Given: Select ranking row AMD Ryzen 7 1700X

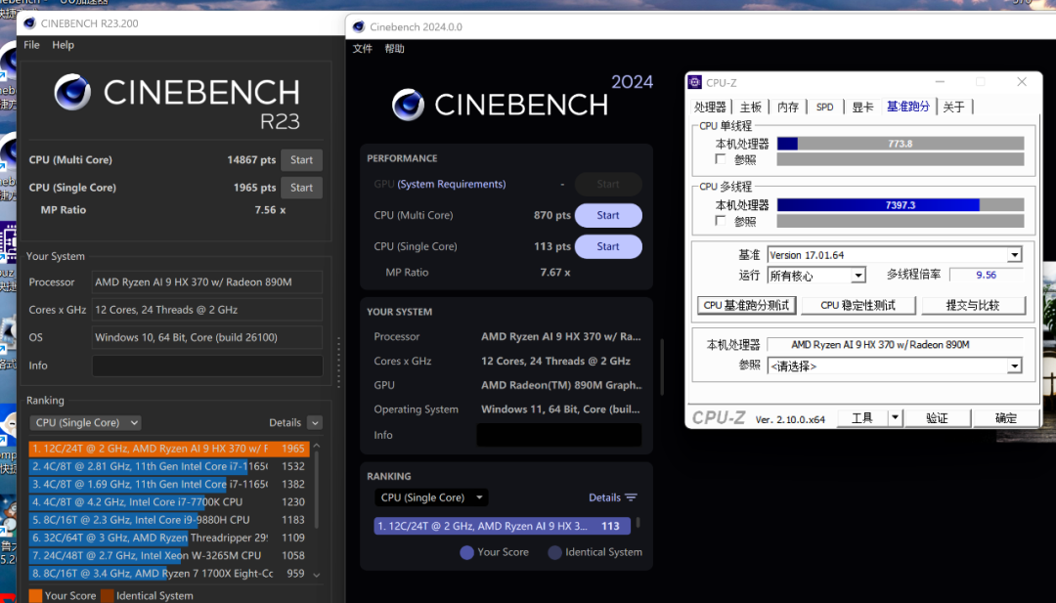Looking at the screenshot, I should coord(169,574).
